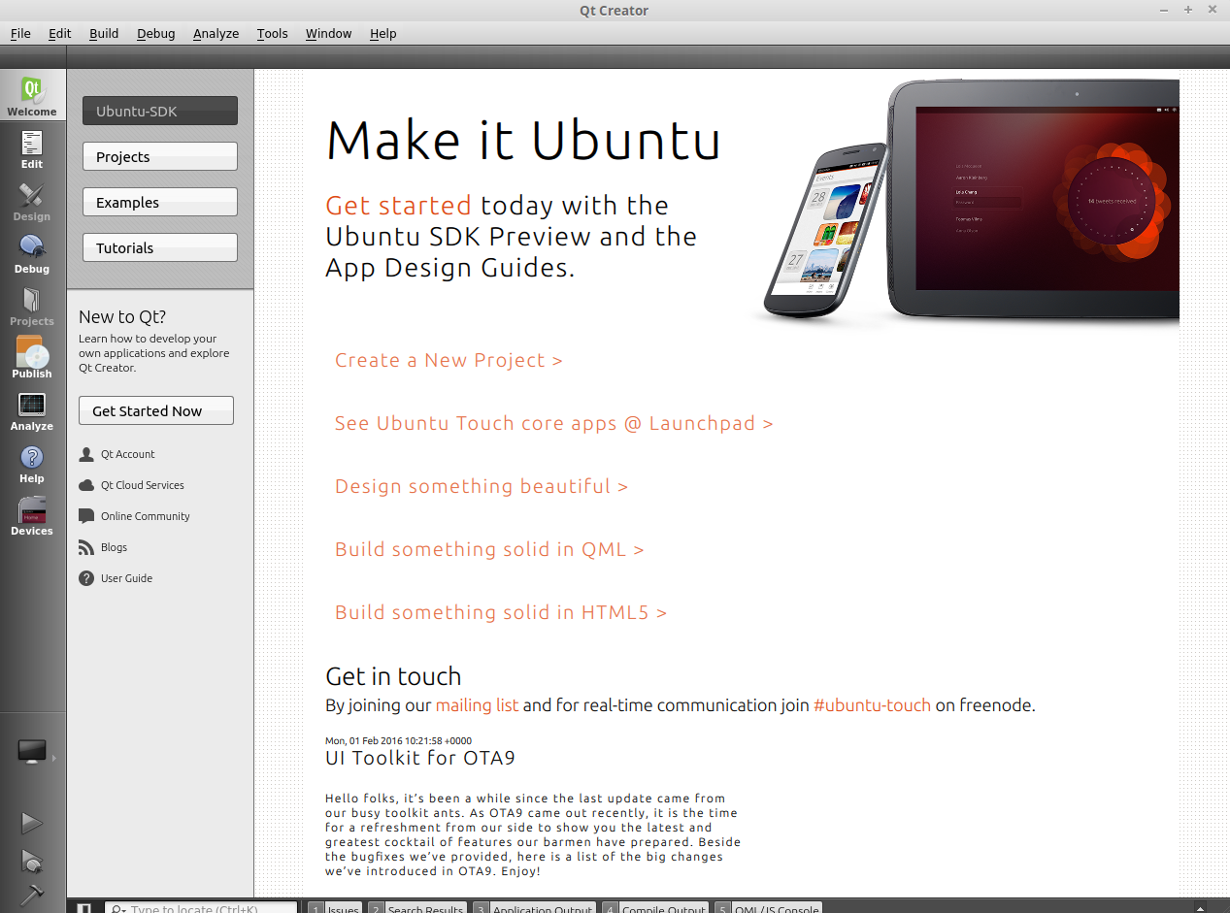Open the Tools menu
This screenshot has width=1230, height=913.
click(273, 33)
